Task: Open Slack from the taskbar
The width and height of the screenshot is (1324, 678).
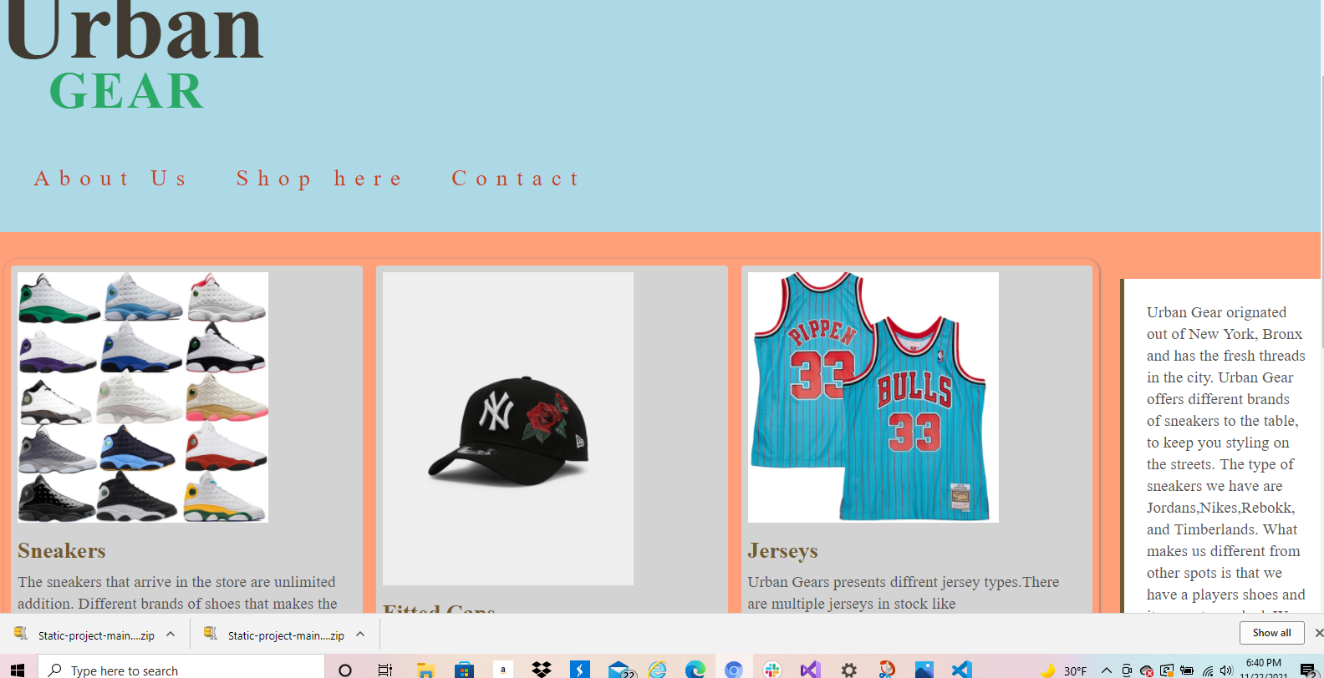Action: (771, 670)
